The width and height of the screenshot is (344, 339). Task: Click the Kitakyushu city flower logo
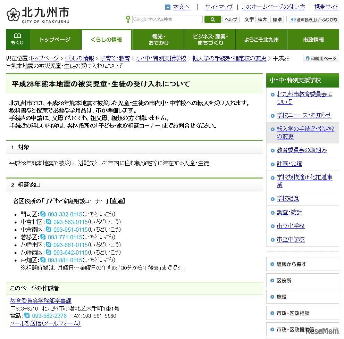13,15
